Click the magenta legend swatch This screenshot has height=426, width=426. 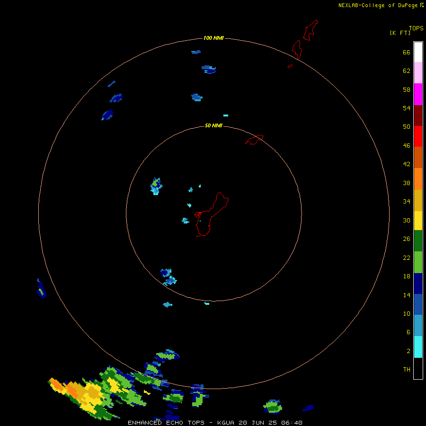(418, 94)
